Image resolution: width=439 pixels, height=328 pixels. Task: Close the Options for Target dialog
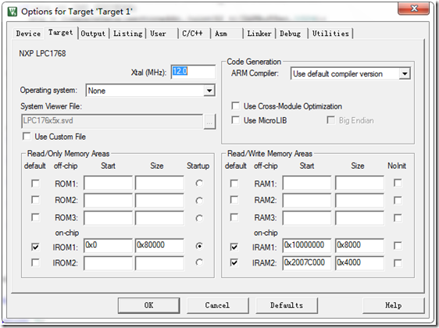coord(413,9)
